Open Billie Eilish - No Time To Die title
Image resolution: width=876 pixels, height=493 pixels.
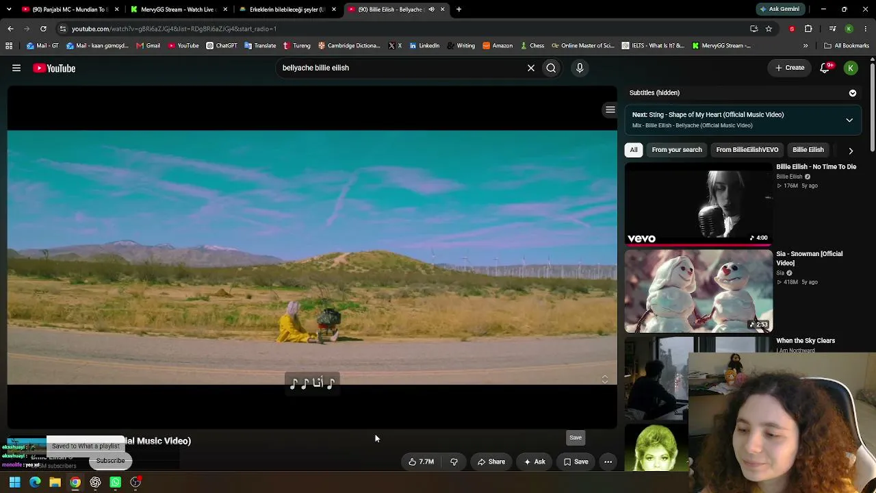[x=816, y=167]
